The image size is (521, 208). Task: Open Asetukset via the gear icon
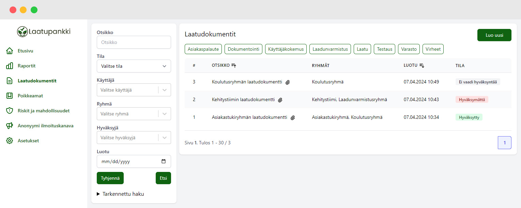pyautogui.click(x=10, y=141)
